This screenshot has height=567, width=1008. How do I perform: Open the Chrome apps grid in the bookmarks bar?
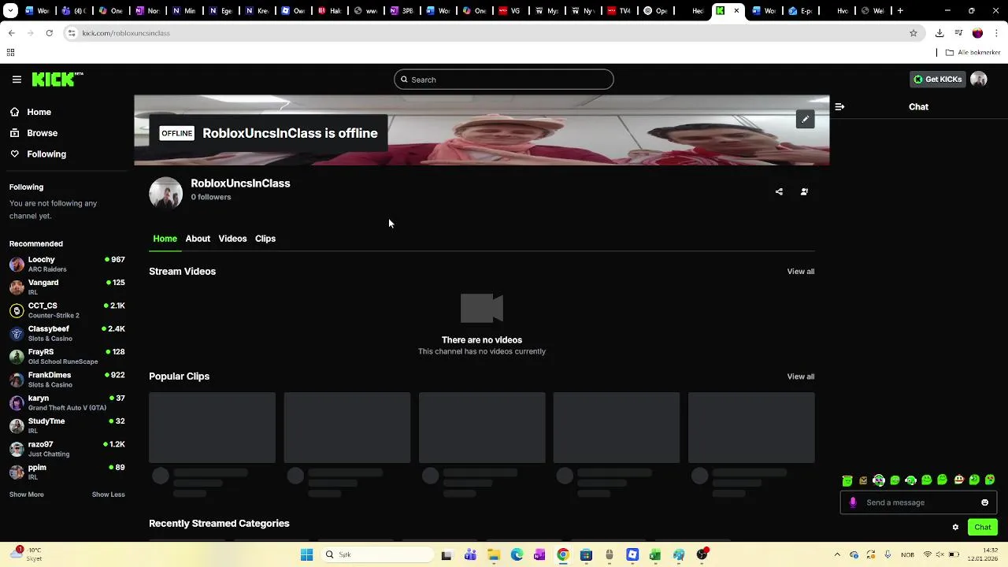coord(10,53)
